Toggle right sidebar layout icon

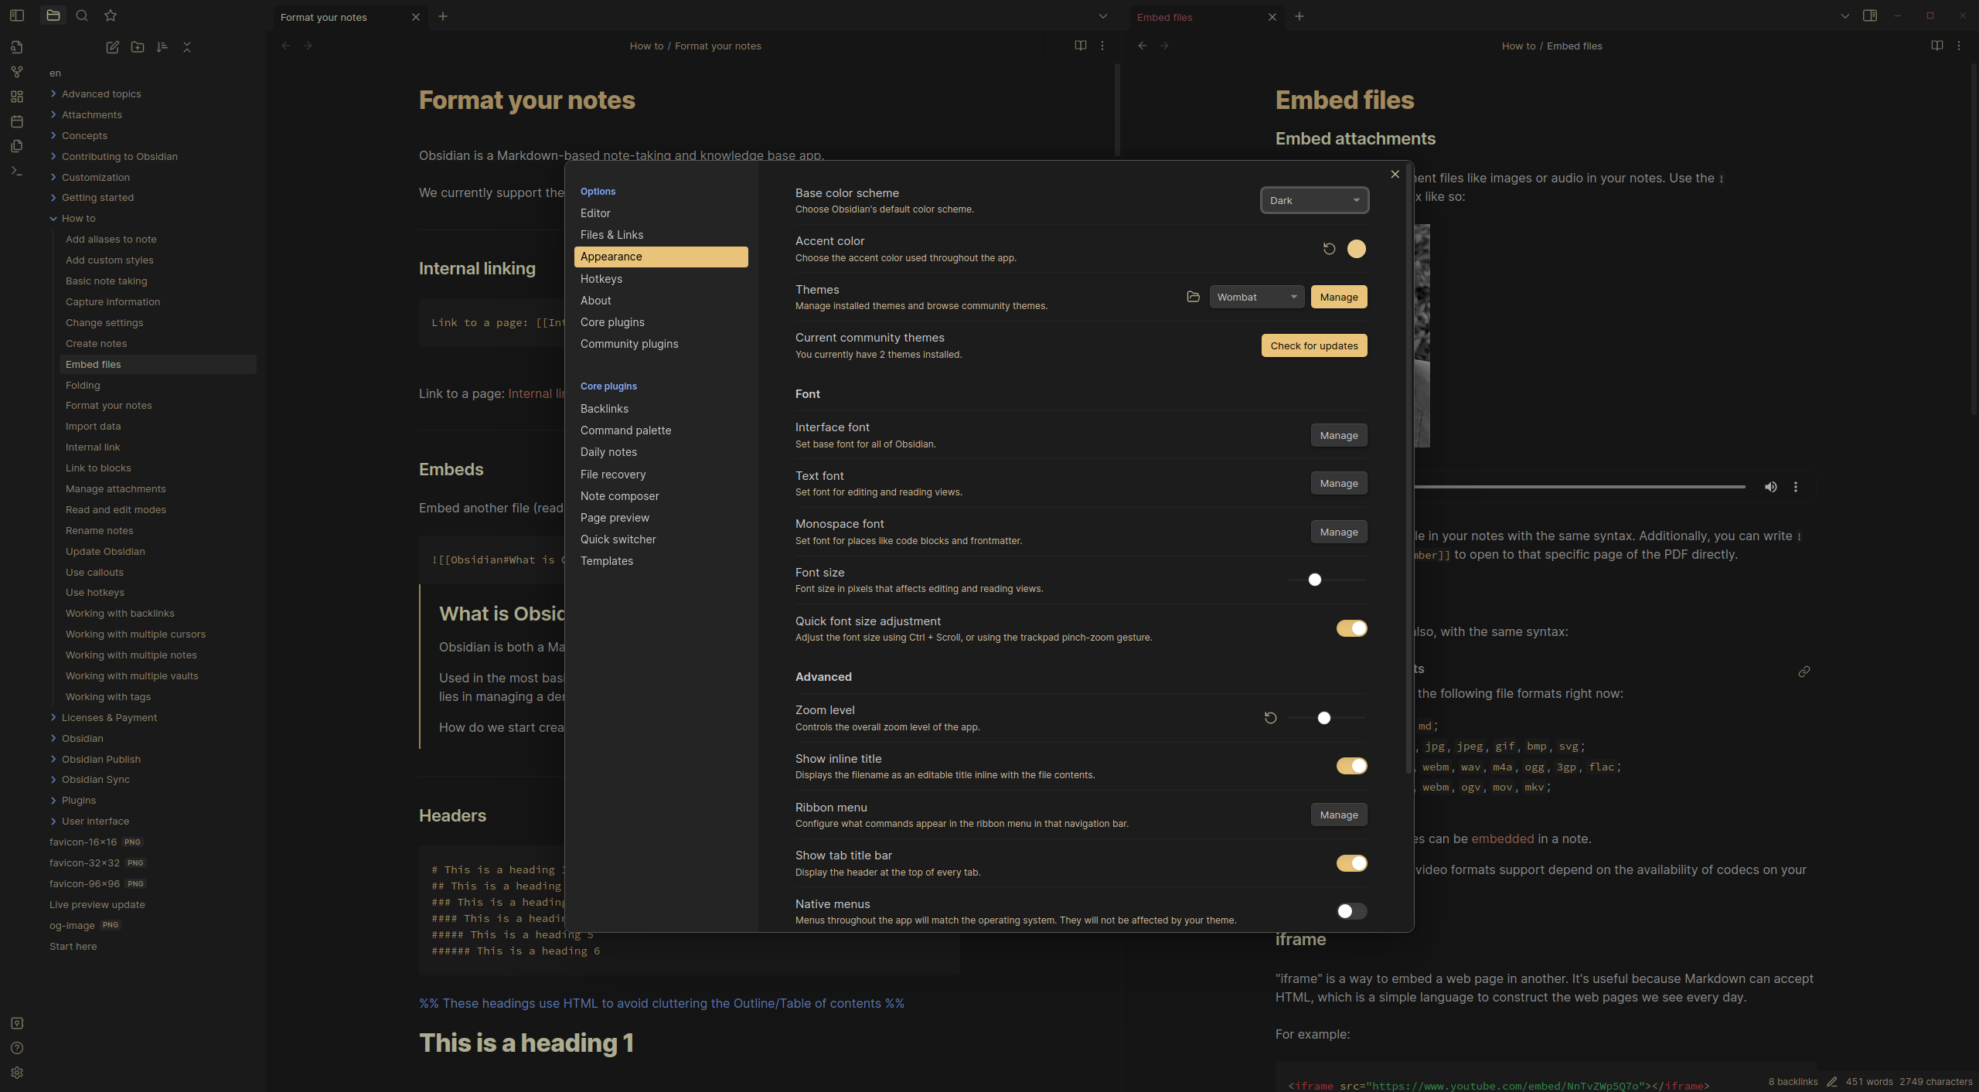pyautogui.click(x=1870, y=15)
